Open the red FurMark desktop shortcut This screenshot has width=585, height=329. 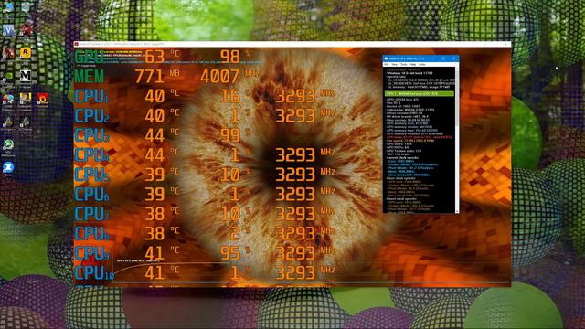pyautogui.click(x=43, y=100)
